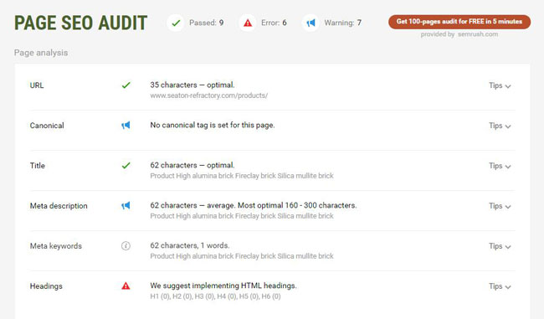Click the megaphone icon beside Canonical
Viewport: 544px width, 319px height.
point(126,126)
